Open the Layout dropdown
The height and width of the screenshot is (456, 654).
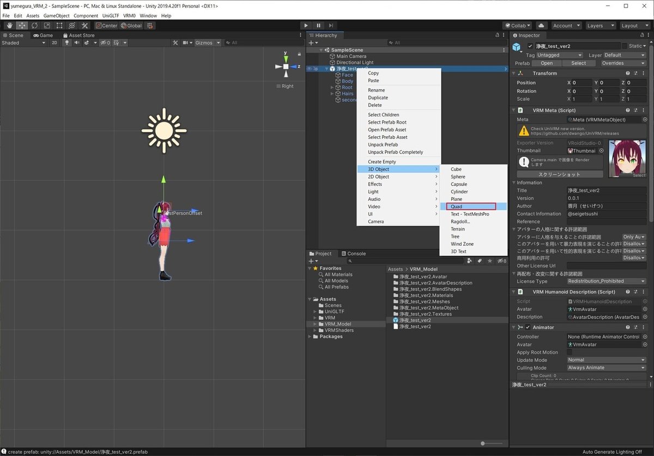635,26
